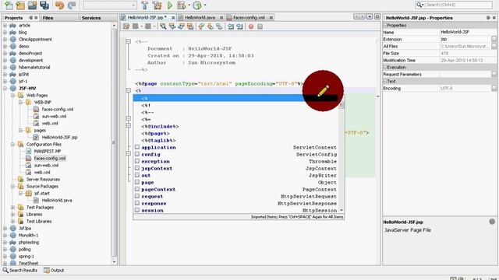Viewport: 499px width, 280px height.
Task: Click the ellipsis button for Request Parameters
Action: (x=494, y=74)
